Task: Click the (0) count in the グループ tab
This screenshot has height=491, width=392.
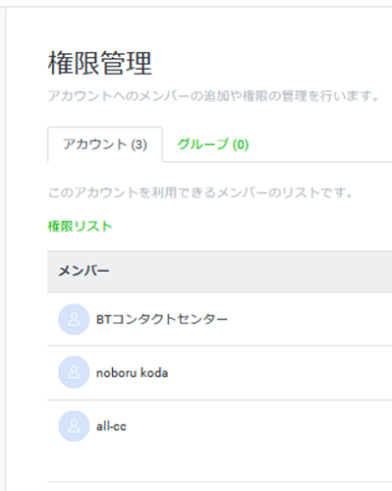Action: point(241,144)
